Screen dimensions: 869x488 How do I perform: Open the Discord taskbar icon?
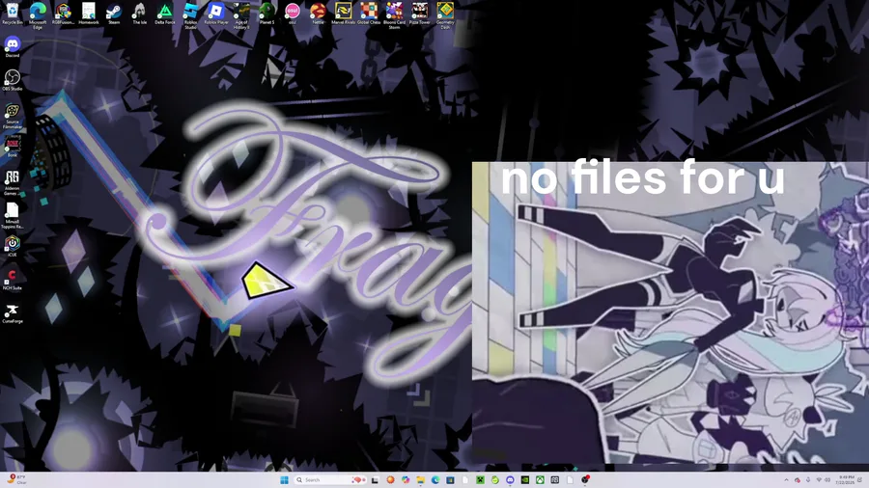click(510, 479)
